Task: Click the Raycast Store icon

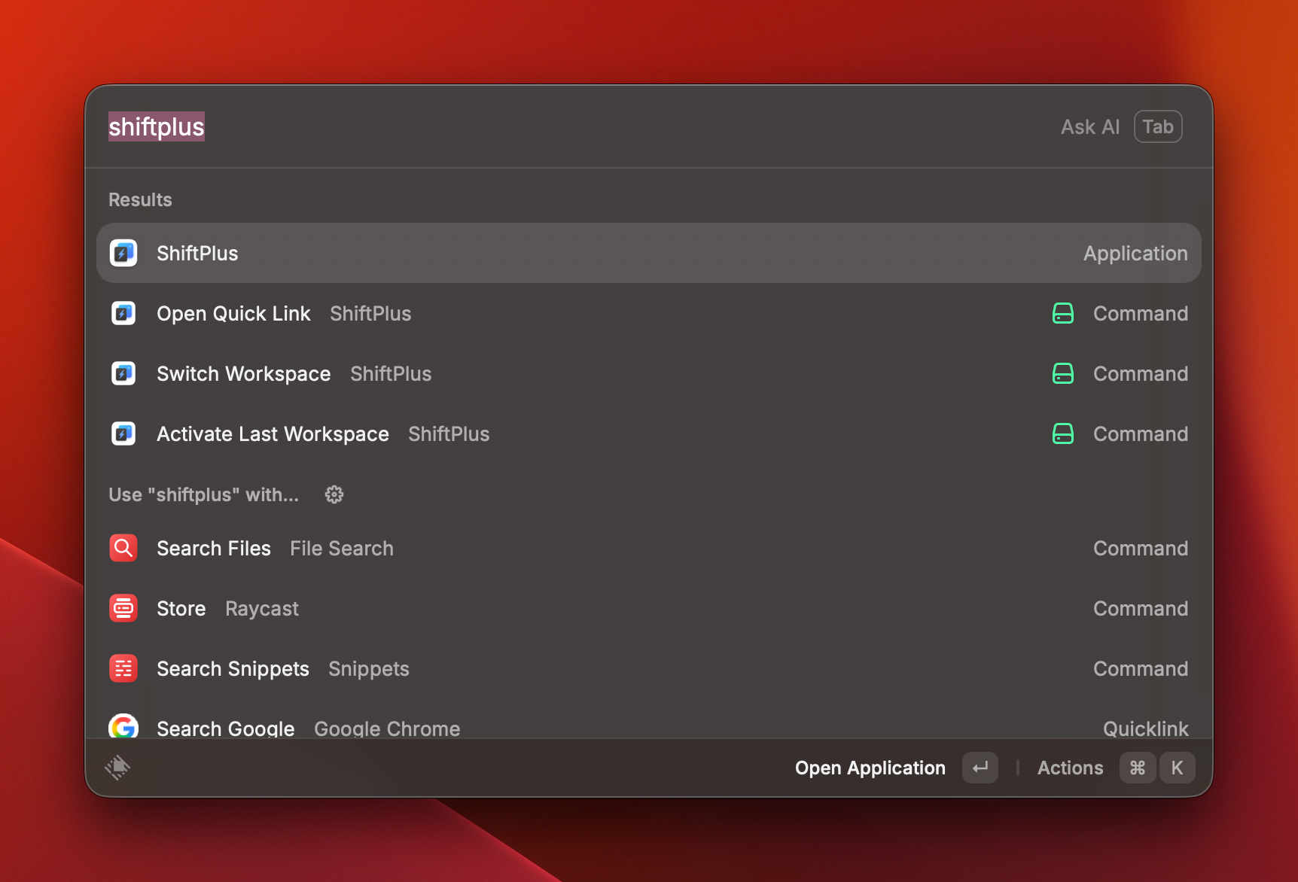Action: pos(123,608)
